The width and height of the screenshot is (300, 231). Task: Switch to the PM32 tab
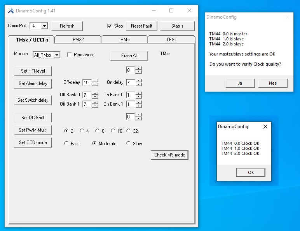pyautogui.click(x=78, y=39)
